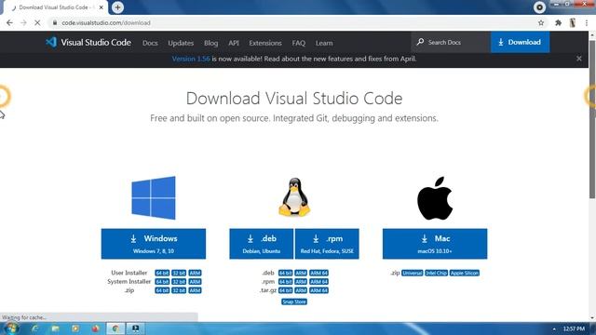Select Windows .zip ARM
Screen dimensions: 596x335
[195, 290]
